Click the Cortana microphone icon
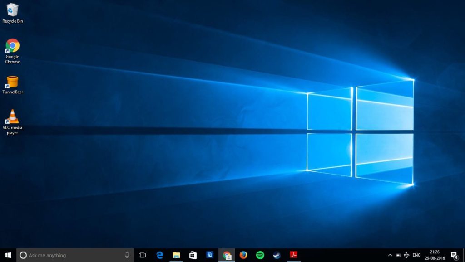465x262 pixels. tap(127, 255)
